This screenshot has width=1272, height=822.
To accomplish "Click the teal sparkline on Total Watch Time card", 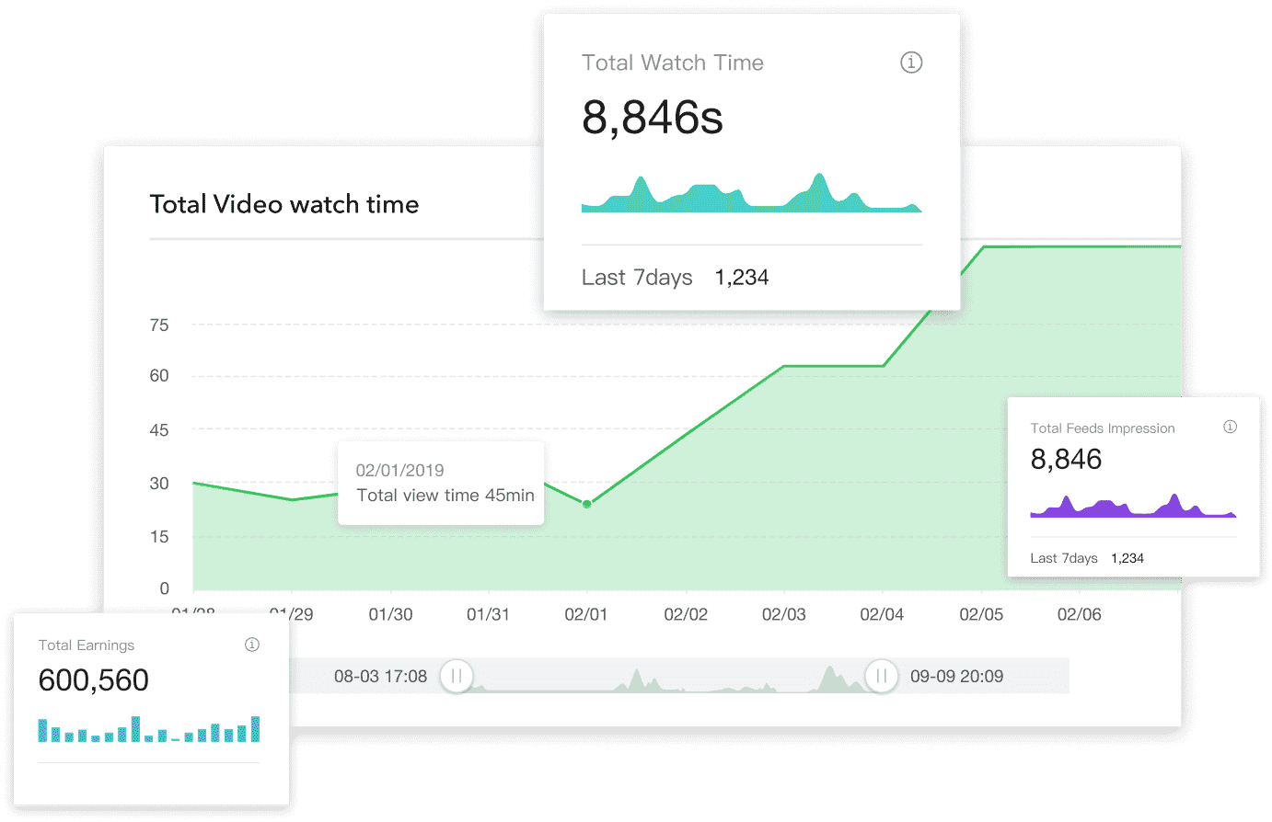I will (x=751, y=193).
